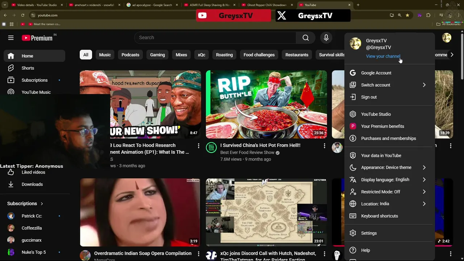Open Meet the ramen bookmark

click(x=44, y=24)
